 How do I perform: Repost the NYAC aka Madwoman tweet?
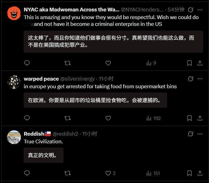pyautogui.click(x=68, y=63)
